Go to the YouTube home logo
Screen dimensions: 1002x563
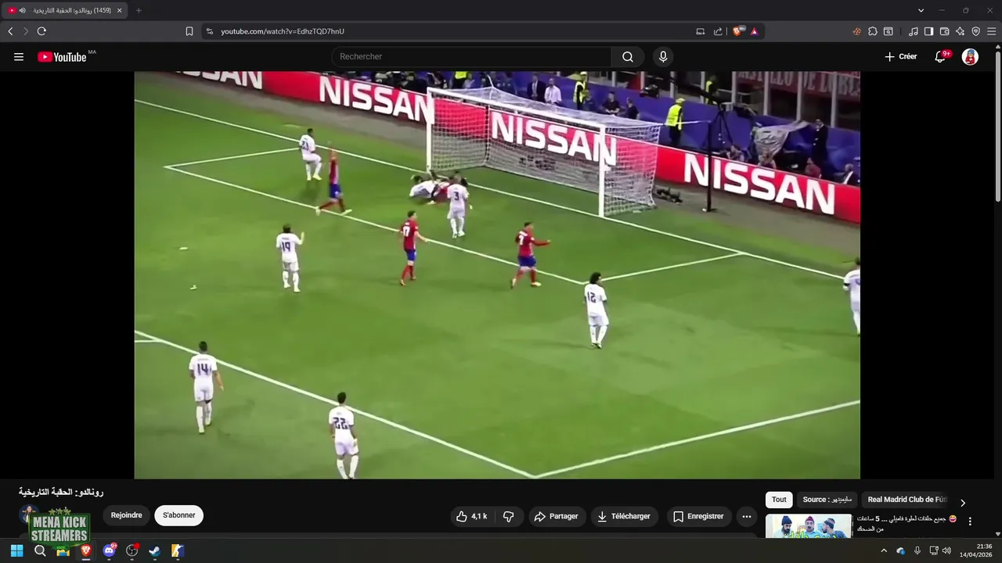point(62,57)
